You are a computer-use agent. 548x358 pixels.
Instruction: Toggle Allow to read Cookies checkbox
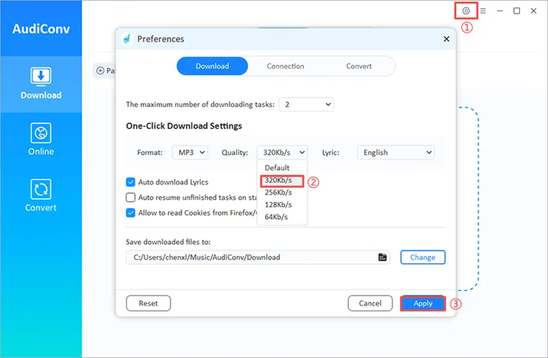pos(131,213)
